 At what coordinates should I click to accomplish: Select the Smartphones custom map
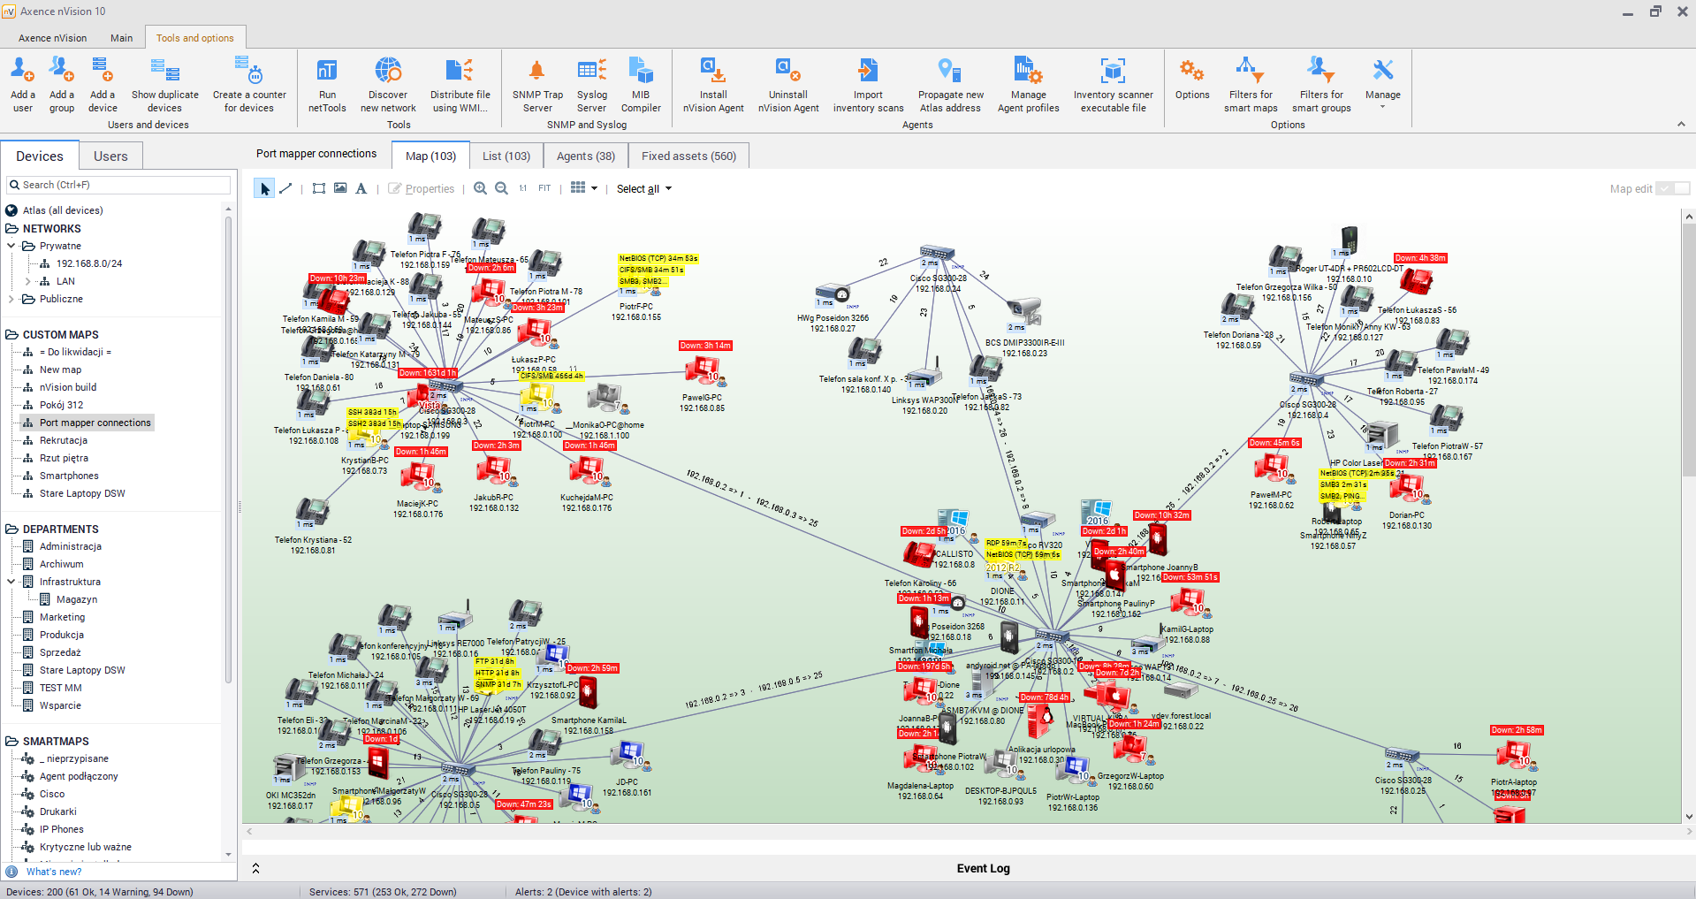tap(69, 476)
